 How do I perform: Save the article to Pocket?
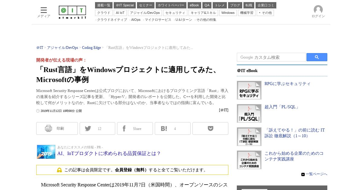(x=210, y=128)
